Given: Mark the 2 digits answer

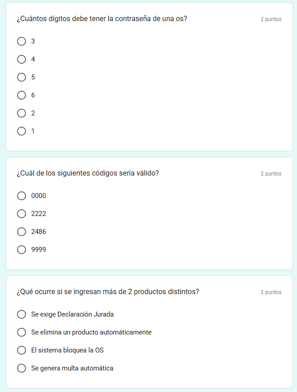Looking at the screenshot, I should [x=22, y=113].
